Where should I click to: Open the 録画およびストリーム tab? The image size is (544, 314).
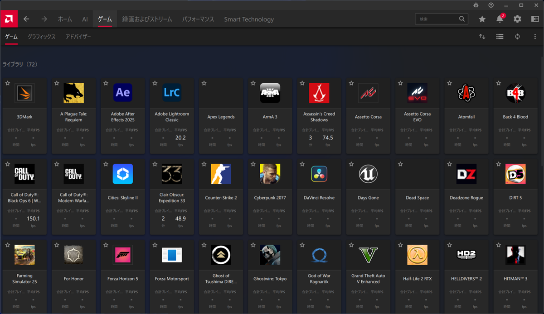click(147, 19)
